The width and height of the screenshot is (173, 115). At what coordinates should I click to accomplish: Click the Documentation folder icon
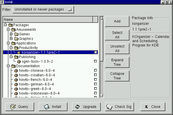pyautogui.click(x=13, y=66)
